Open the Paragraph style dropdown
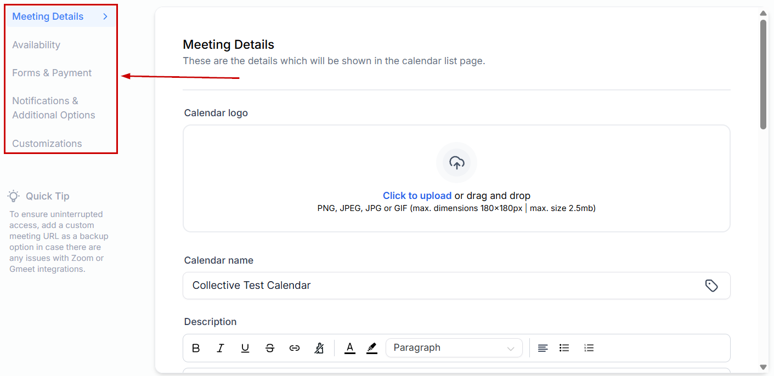Viewport: 774px width, 376px height. click(x=454, y=348)
